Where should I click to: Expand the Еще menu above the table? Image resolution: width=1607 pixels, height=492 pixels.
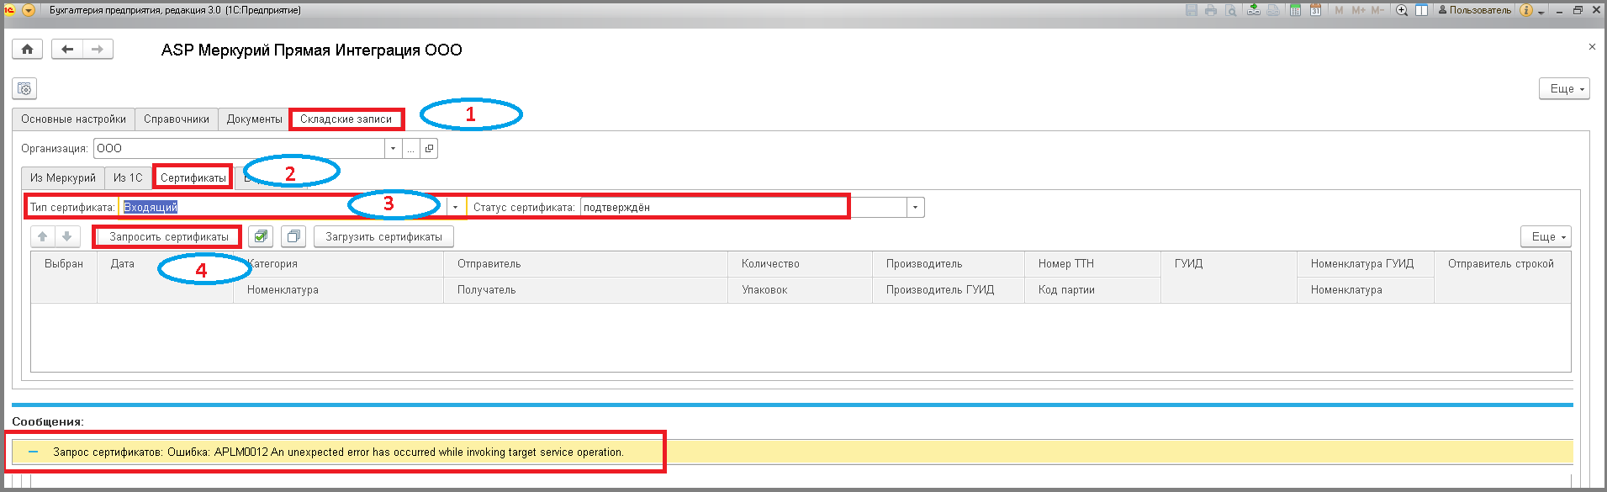(1546, 236)
